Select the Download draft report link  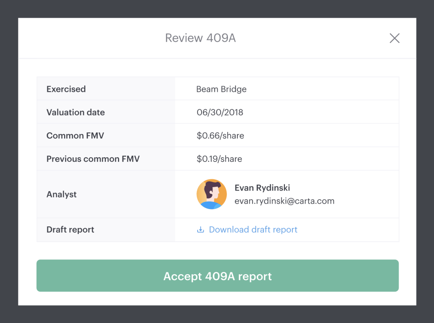pos(253,229)
